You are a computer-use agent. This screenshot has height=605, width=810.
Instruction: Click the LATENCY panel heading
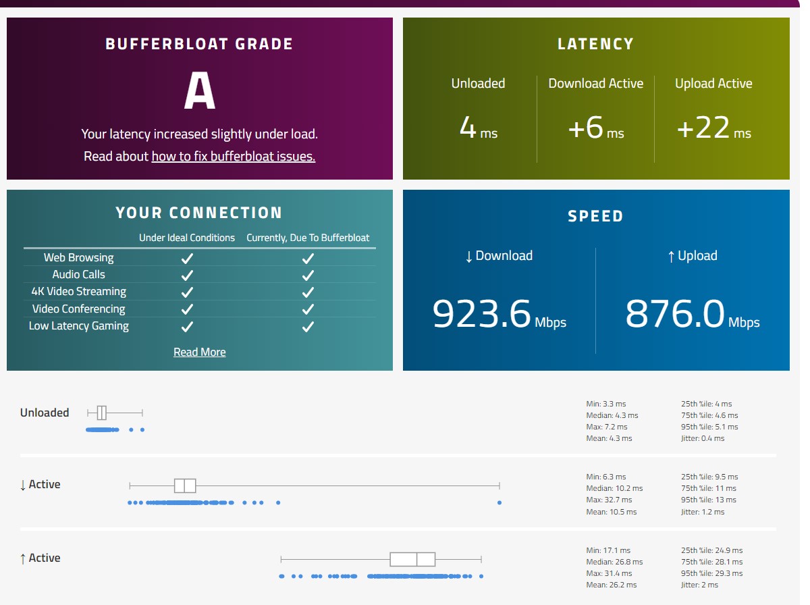click(596, 45)
